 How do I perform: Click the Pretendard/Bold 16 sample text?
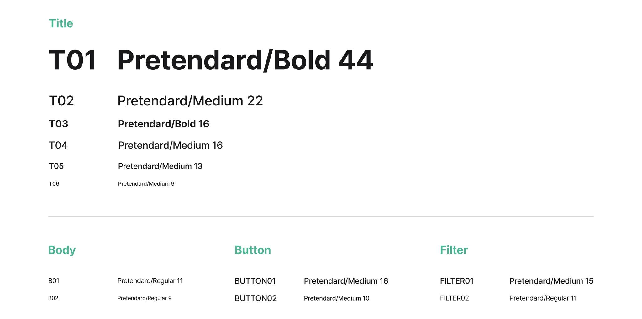tap(163, 124)
